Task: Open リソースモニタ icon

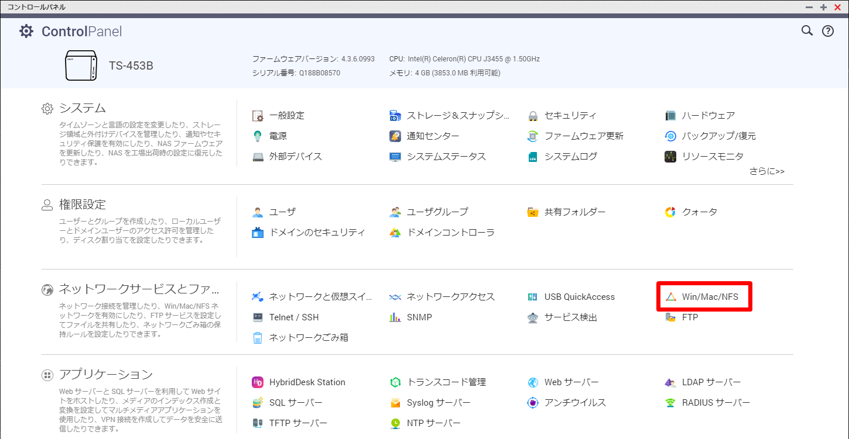Action: pyautogui.click(x=670, y=157)
